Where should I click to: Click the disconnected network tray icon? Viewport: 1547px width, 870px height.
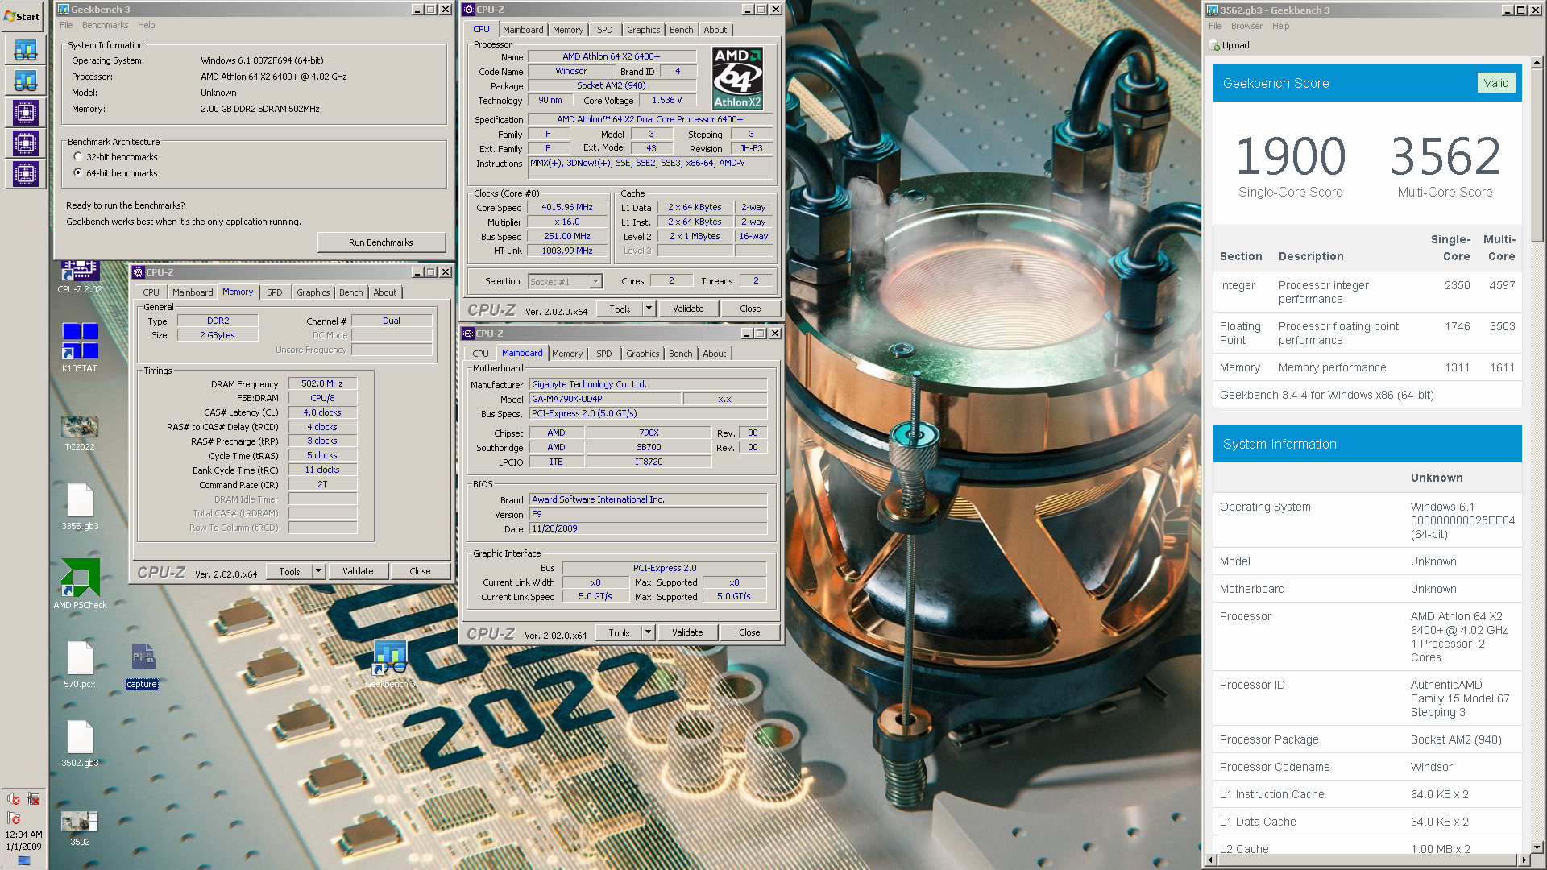(x=33, y=799)
